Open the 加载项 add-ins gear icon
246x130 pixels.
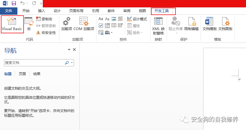tap(67, 24)
